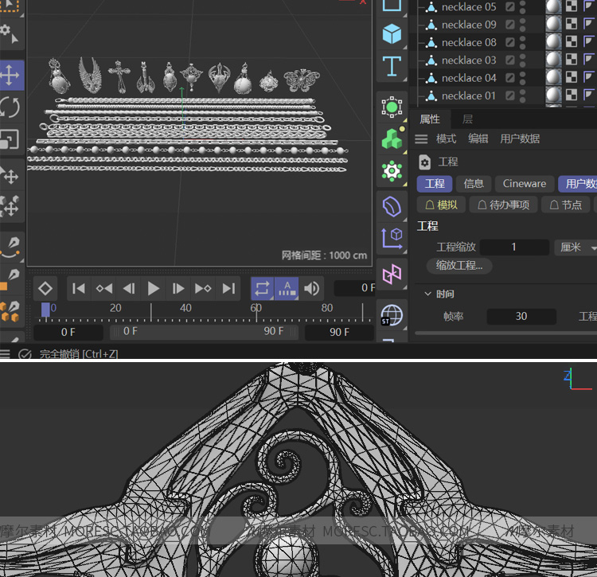Go to start of timeline

79,288
